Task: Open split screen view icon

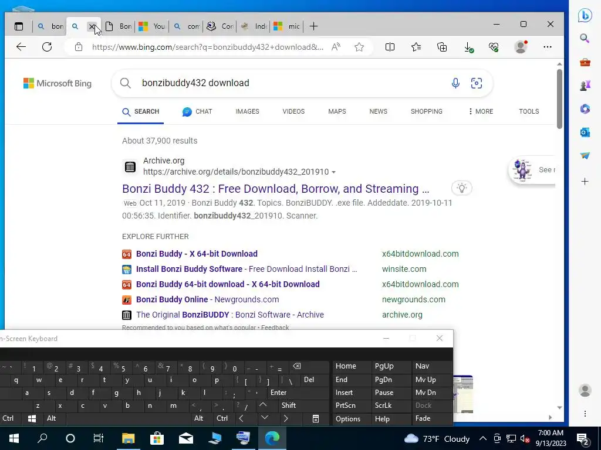Action: 390,47
